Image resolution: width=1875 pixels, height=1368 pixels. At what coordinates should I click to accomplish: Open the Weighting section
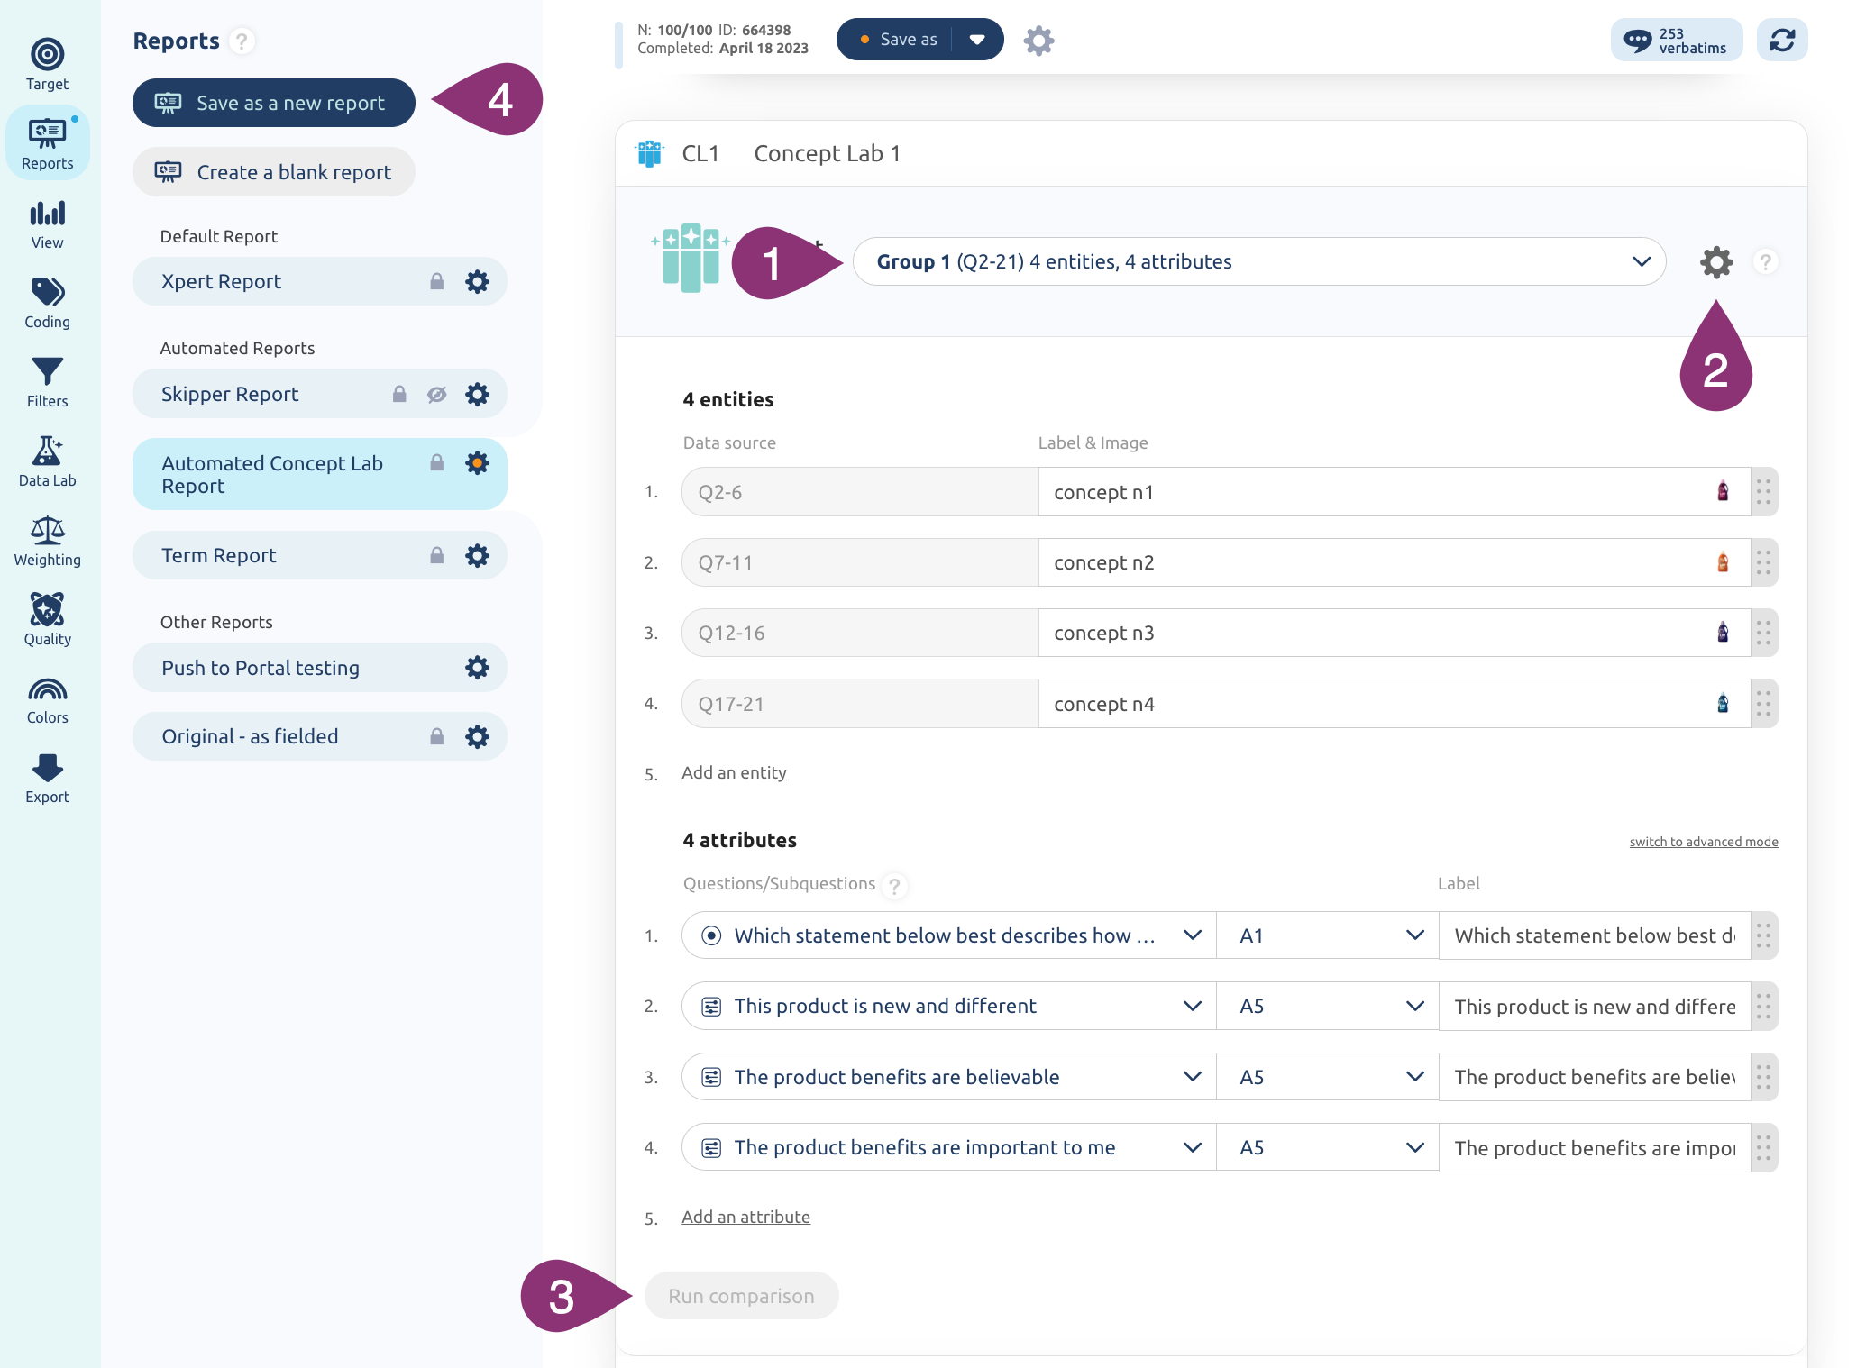(47, 541)
